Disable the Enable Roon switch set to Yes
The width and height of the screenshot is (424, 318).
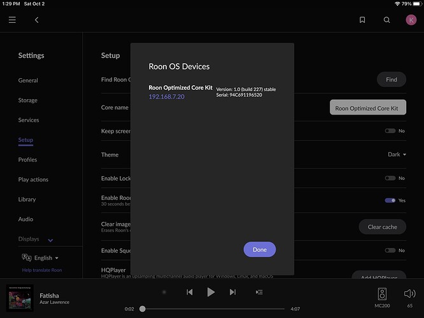tap(390, 200)
